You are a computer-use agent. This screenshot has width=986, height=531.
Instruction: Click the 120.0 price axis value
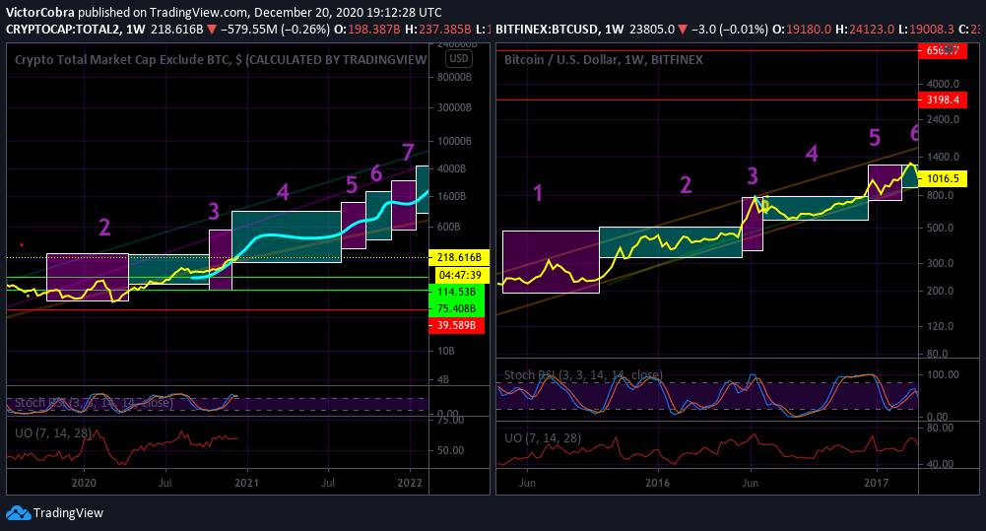940,326
